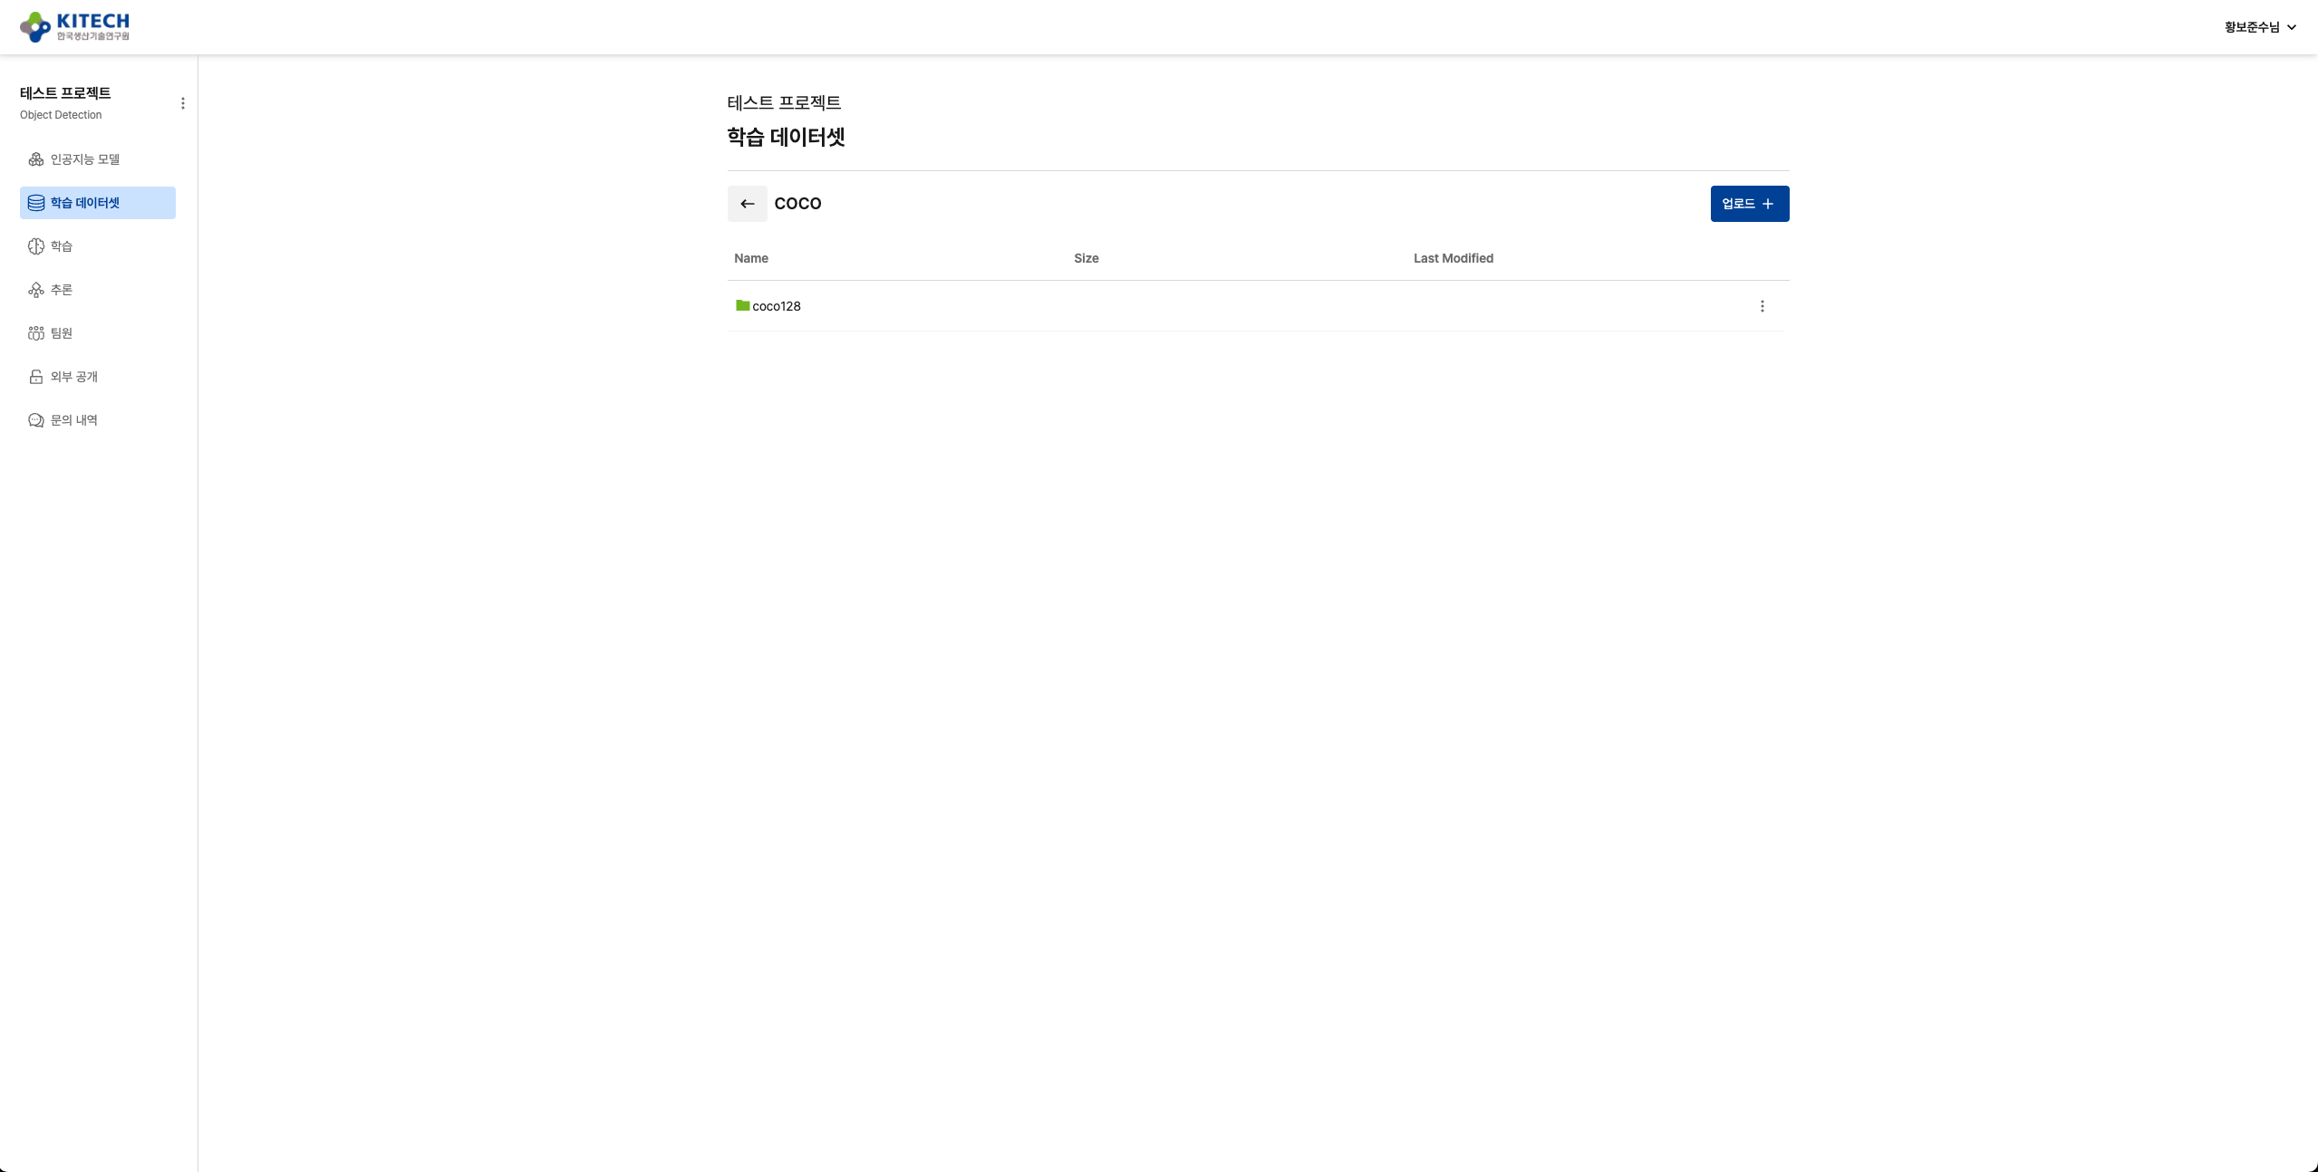Click the lock icon for public sharing
The width and height of the screenshot is (2318, 1172).
pos(36,377)
